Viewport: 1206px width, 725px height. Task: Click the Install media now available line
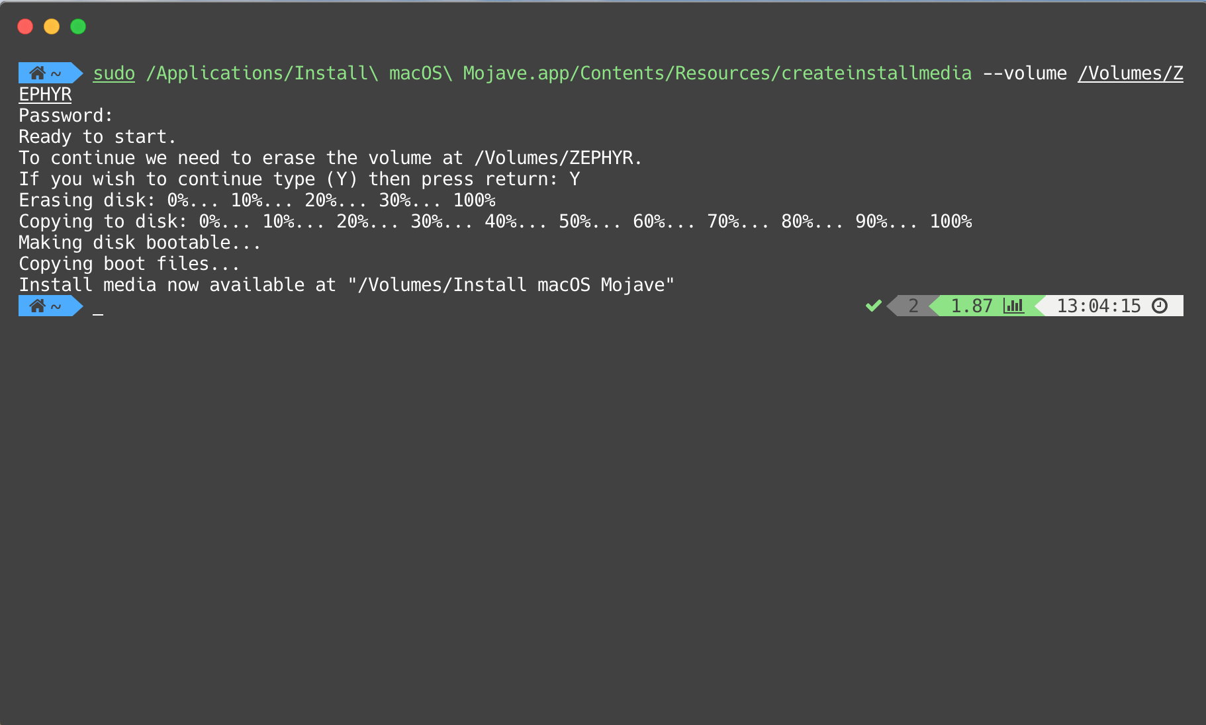346,285
